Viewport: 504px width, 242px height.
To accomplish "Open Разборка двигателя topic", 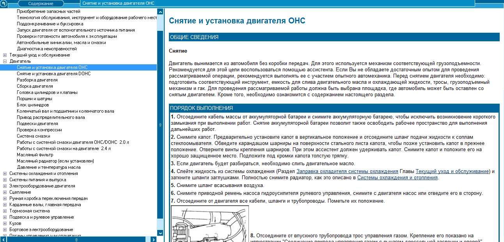I will pyautogui.click(x=37, y=80).
